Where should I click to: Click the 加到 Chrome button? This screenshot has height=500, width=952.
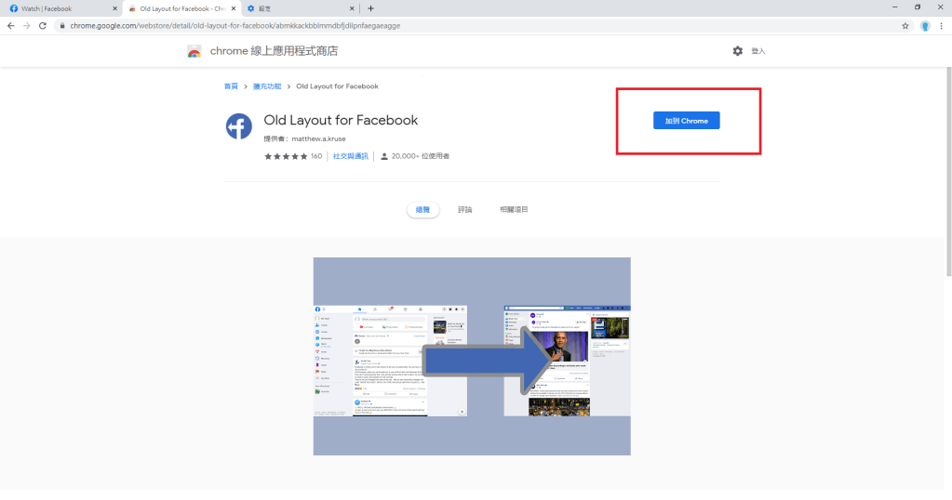[x=686, y=121]
